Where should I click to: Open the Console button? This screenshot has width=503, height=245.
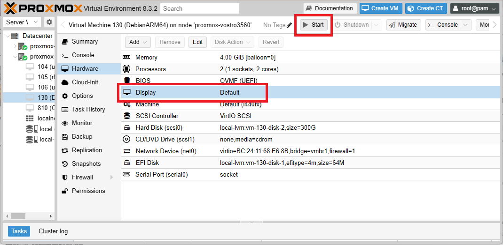tap(443, 25)
